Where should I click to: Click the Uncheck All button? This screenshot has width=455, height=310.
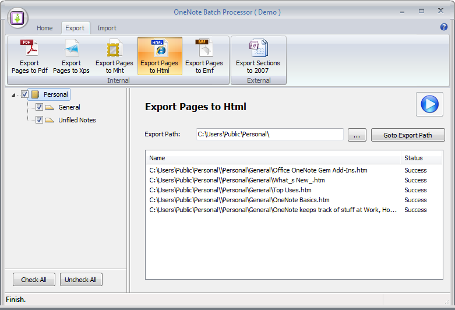click(x=81, y=280)
